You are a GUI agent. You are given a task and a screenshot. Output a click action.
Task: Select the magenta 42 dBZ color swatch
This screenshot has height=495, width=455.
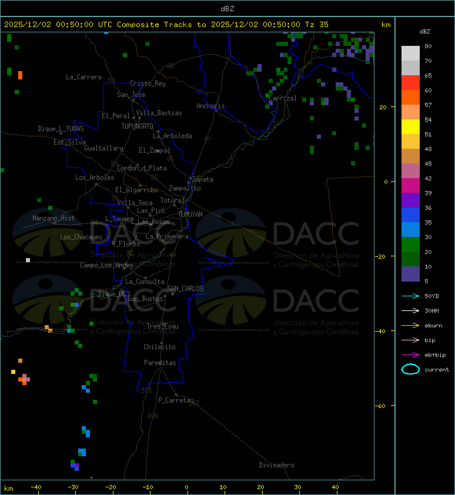coord(410,186)
